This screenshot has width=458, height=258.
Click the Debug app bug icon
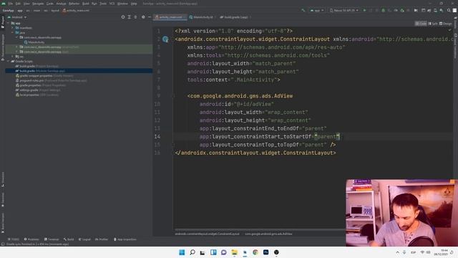click(384, 11)
